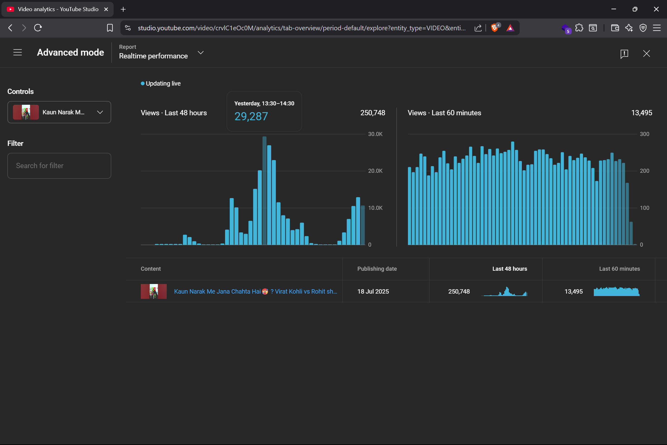Expand the Realtime performance report dropdown
Image resolution: width=667 pixels, height=445 pixels.
point(200,53)
